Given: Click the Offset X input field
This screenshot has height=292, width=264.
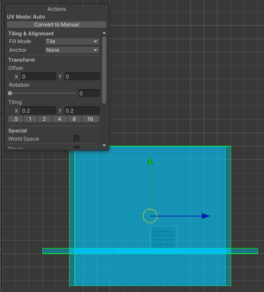Looking at the screenshot, I should point(38,76).
